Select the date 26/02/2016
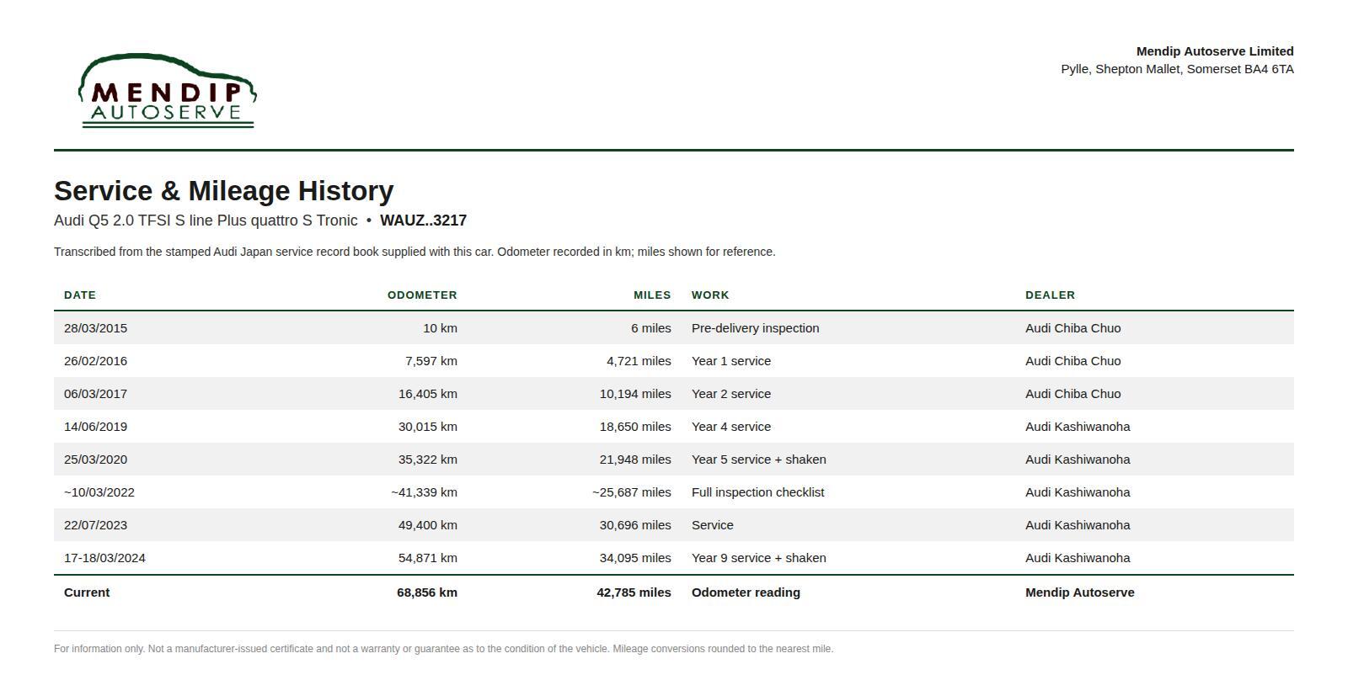The height and width of the screenshot is (680, 1348). [x=96, y=361]
